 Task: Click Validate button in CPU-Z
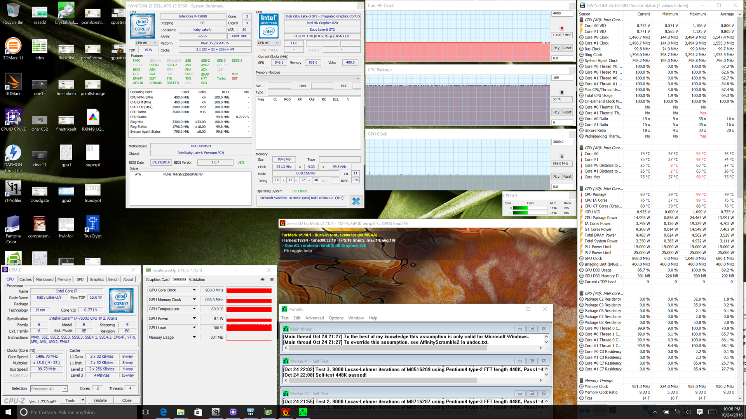[x=100, y=400]
